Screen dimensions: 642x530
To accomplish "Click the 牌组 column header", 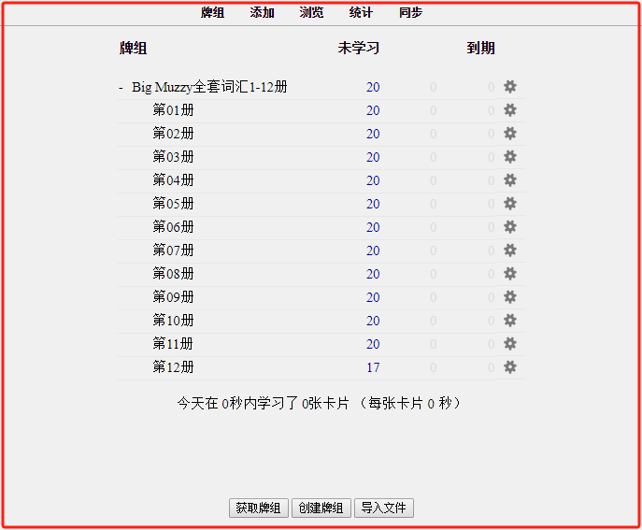I will [x=133, y=48].
